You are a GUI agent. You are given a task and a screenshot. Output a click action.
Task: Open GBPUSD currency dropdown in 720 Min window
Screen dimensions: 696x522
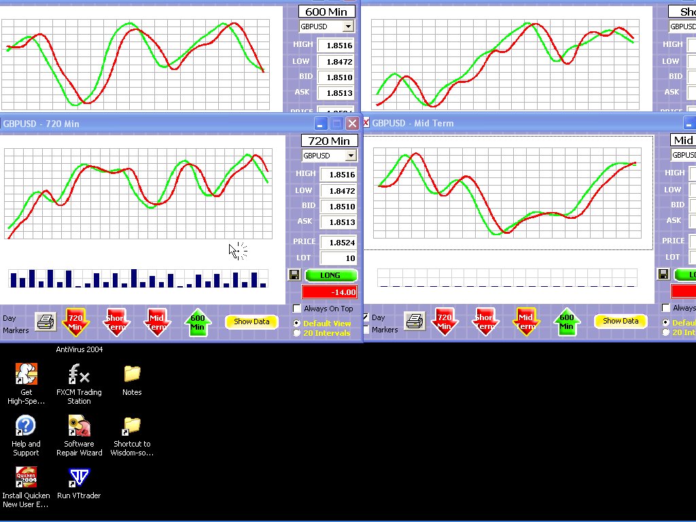pyautogui.click(x=351, y=156)
